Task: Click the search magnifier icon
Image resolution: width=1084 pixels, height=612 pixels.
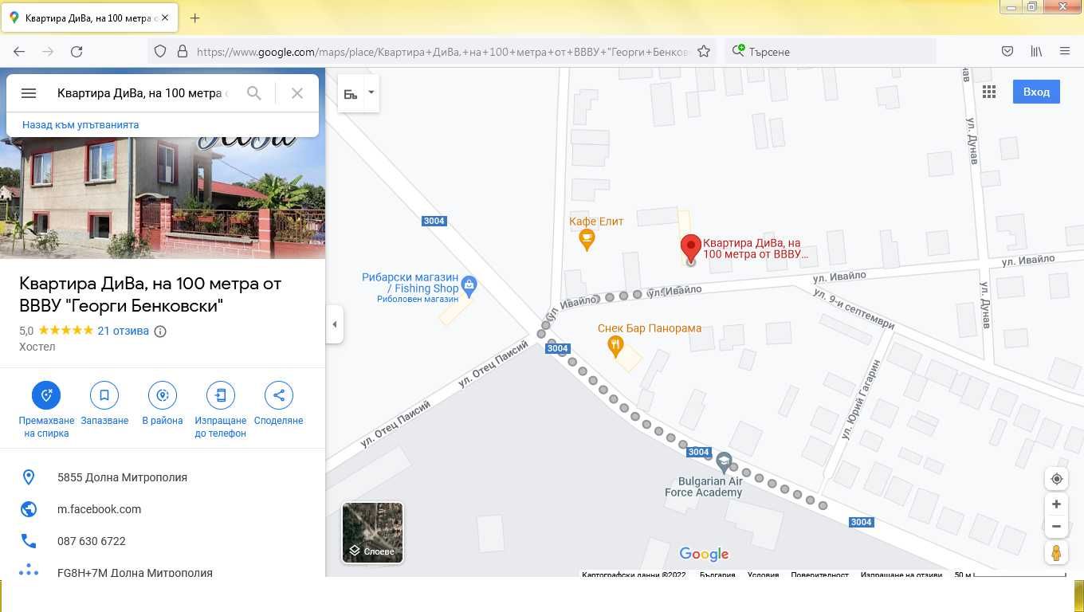Action: click(x=254, y=93)
